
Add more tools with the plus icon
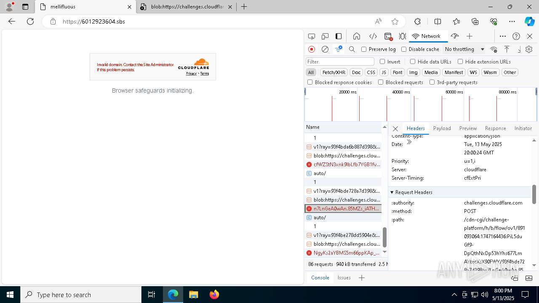pyautogui.click(x=470, y=36)
